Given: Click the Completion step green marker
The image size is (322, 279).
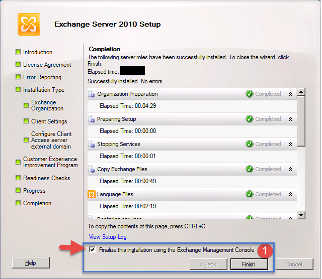Looking at the screenshot, I should (x=18, y=203).
